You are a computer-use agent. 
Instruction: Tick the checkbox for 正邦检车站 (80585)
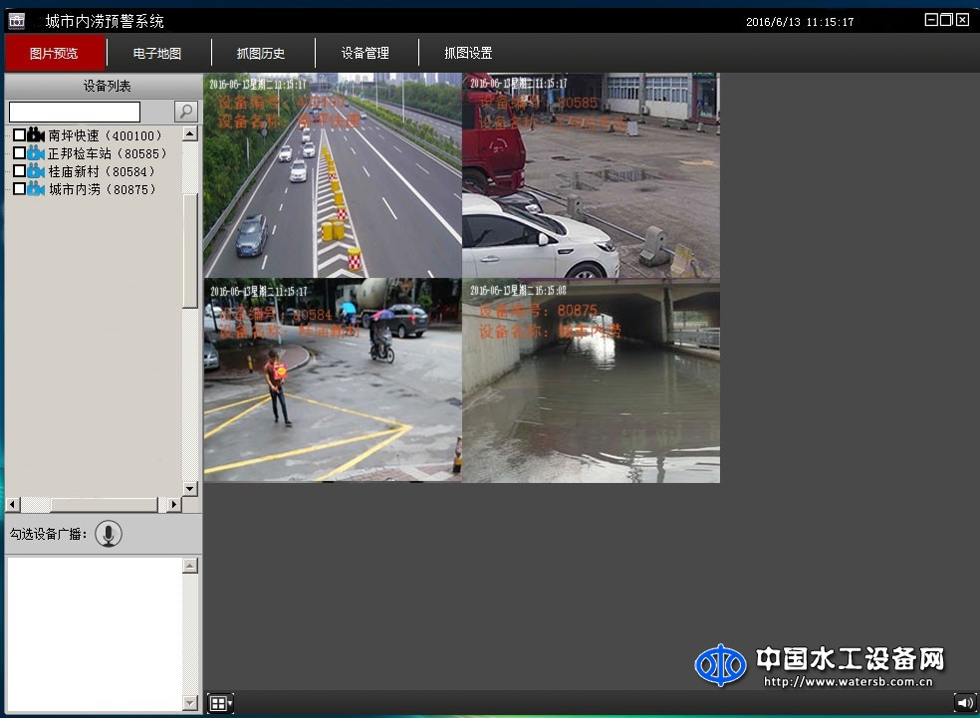(19, 153)
